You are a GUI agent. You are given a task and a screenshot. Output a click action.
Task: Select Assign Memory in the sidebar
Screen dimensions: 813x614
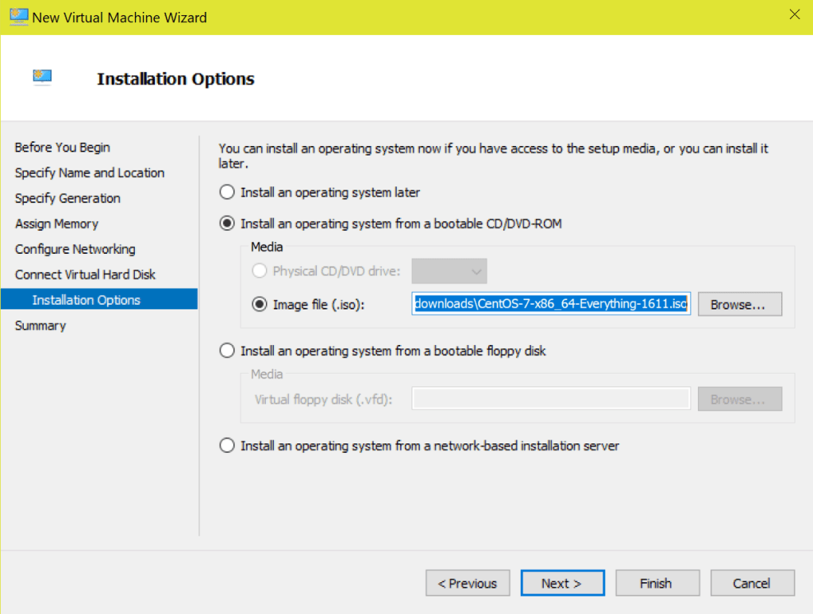click(56, 223)
